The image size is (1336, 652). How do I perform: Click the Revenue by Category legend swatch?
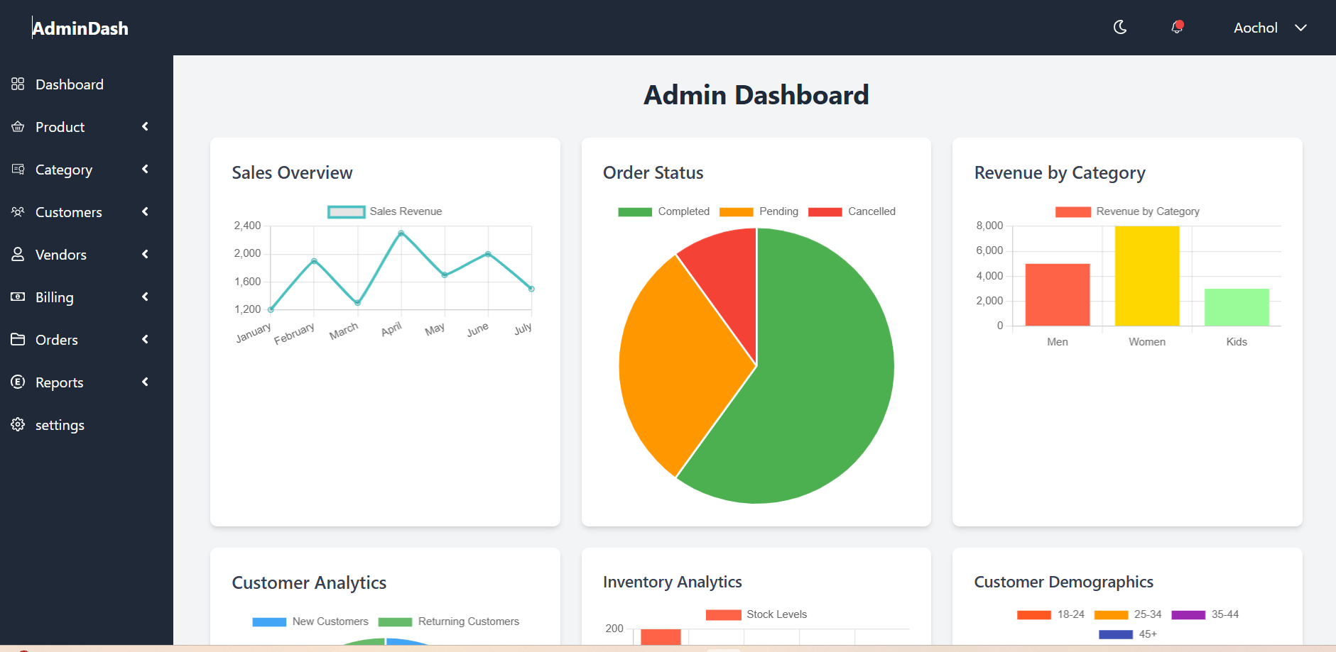(x=1072, y=211)
